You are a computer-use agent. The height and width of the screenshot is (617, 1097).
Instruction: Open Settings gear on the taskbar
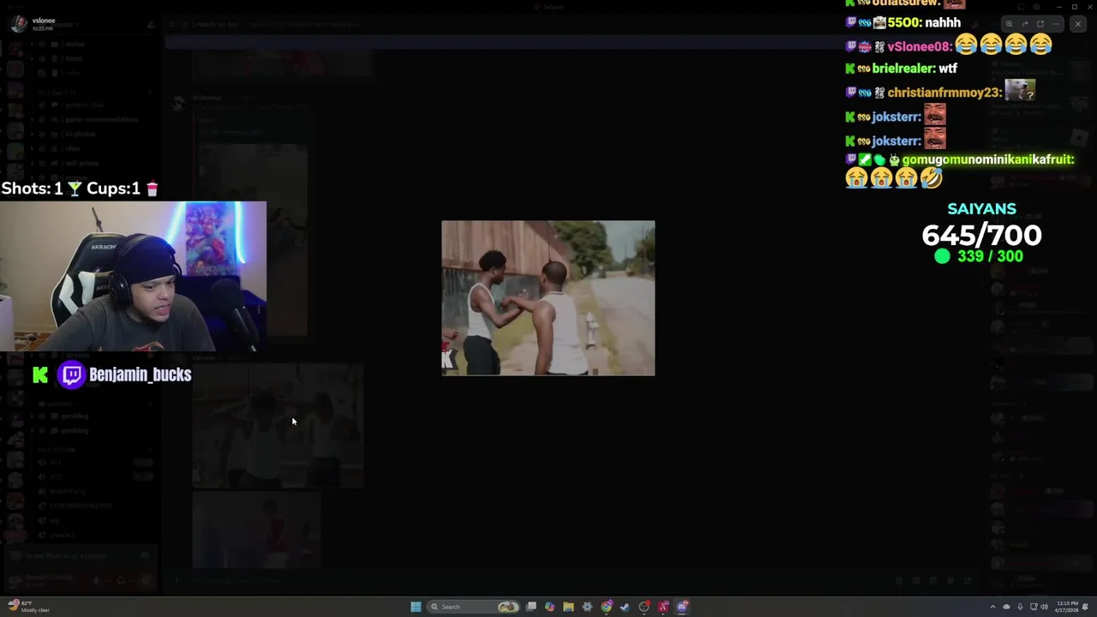[x=587, y=607]
